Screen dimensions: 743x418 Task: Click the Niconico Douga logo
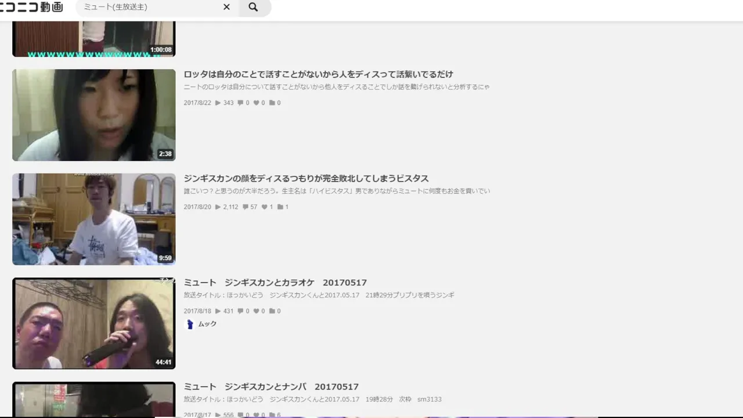point(31,7)
